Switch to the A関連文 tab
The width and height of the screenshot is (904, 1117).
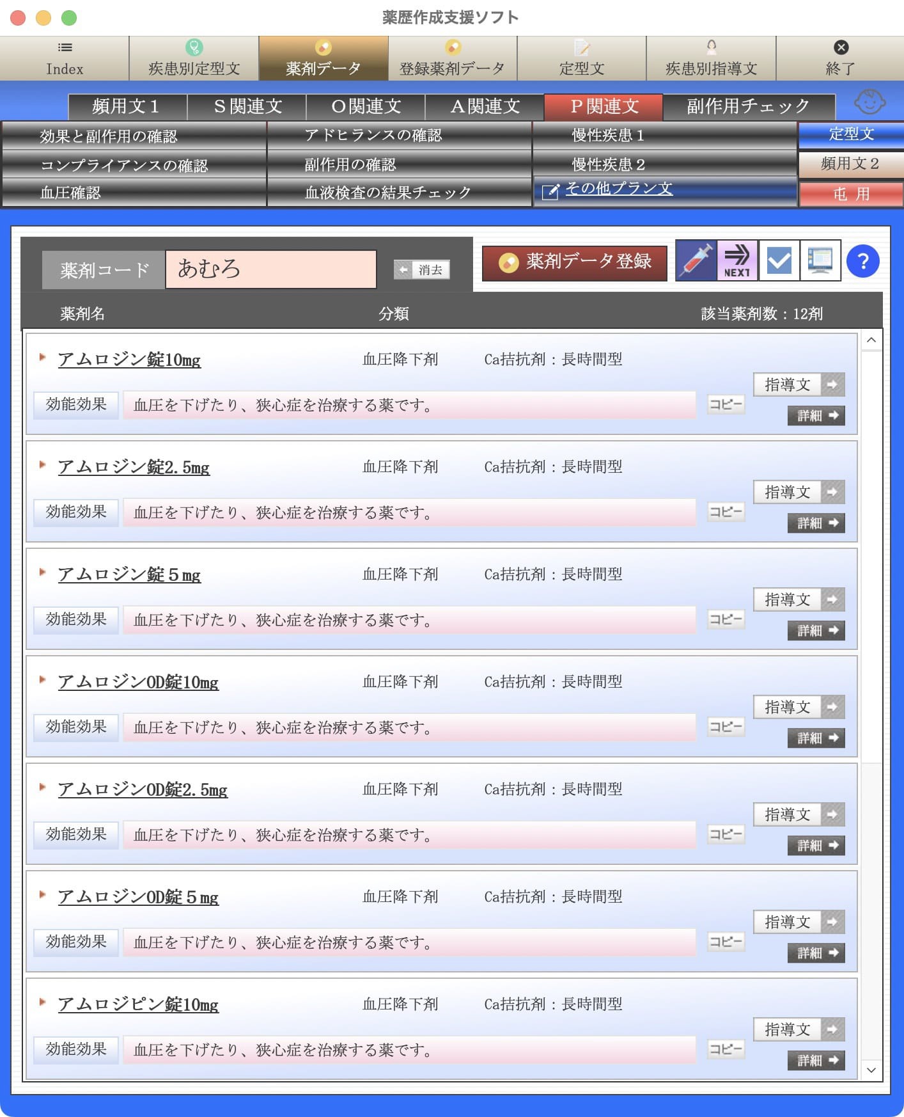[485, 106]
